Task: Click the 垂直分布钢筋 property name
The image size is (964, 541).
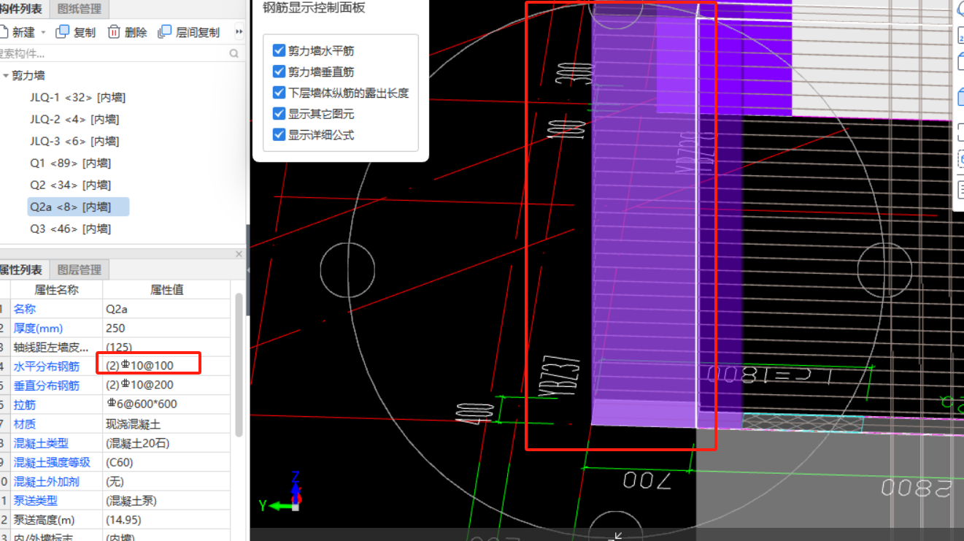Action: pyautogui.click(x=57, y=385)
